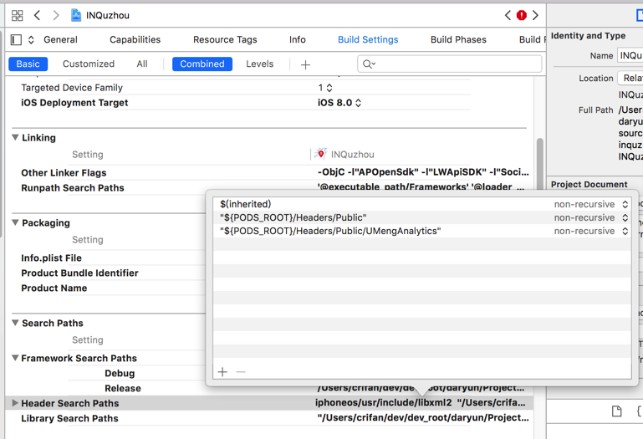Select the All filter button
Viewport: 643px width, 439px height.
[x=142, y=64]
